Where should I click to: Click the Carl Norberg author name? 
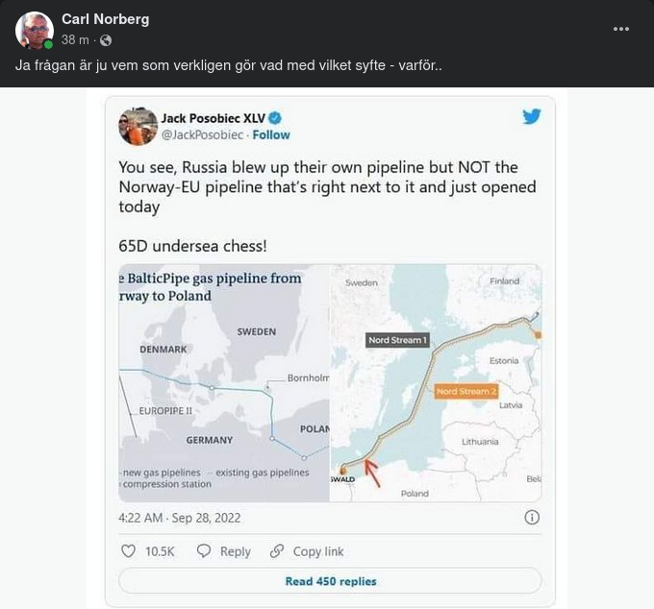pos(105,19)
